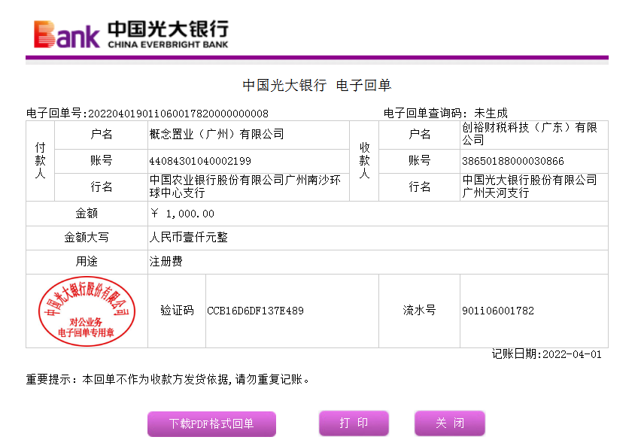This screenshot has height=446, width=641.
Task: Select payer bank 中国农业银行股份有限公司广州南沙环球中心支行
Action: (245, 187)
